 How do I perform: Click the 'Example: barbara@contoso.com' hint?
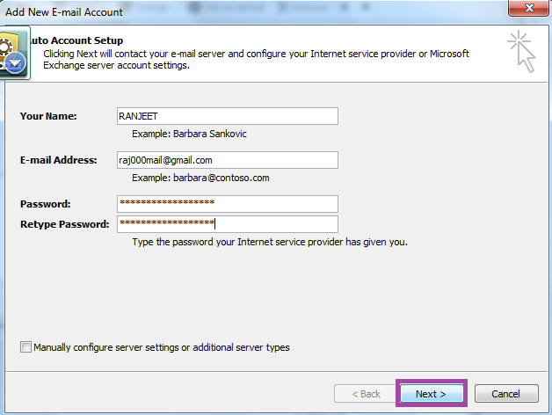pos(200,178)
